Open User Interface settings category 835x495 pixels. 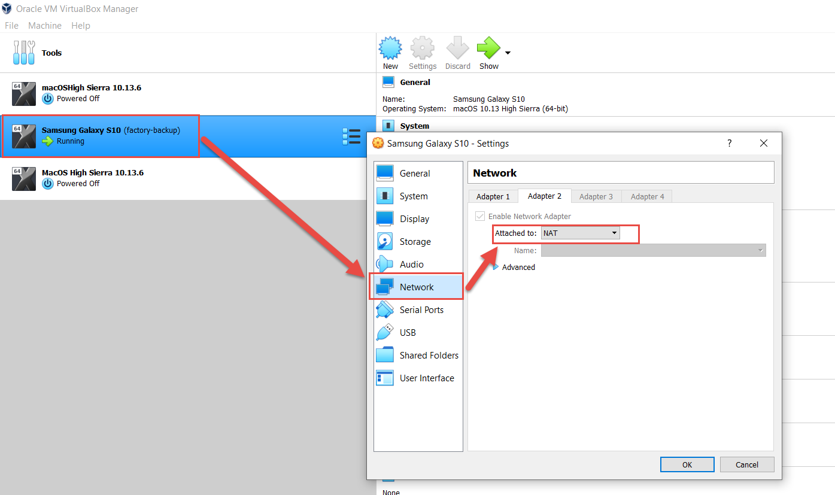[418, 378]
